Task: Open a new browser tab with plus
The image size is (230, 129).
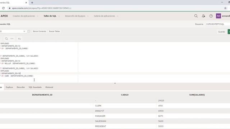Action: click(32, 3)
